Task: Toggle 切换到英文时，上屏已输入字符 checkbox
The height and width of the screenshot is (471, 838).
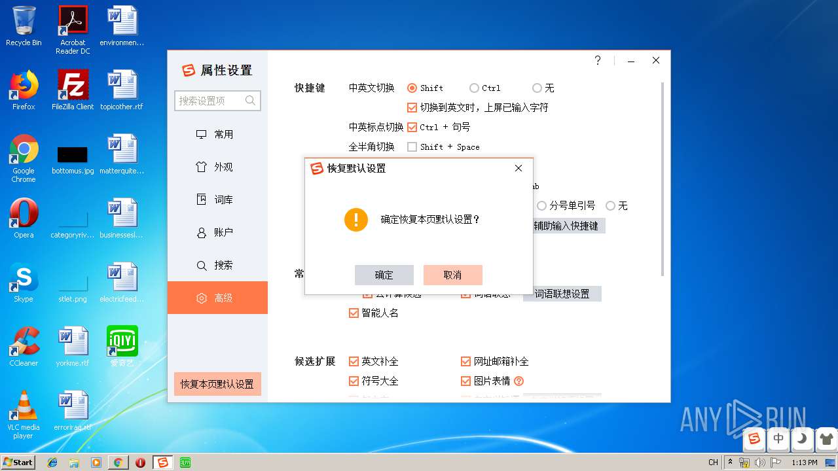Action: point(412,107)
